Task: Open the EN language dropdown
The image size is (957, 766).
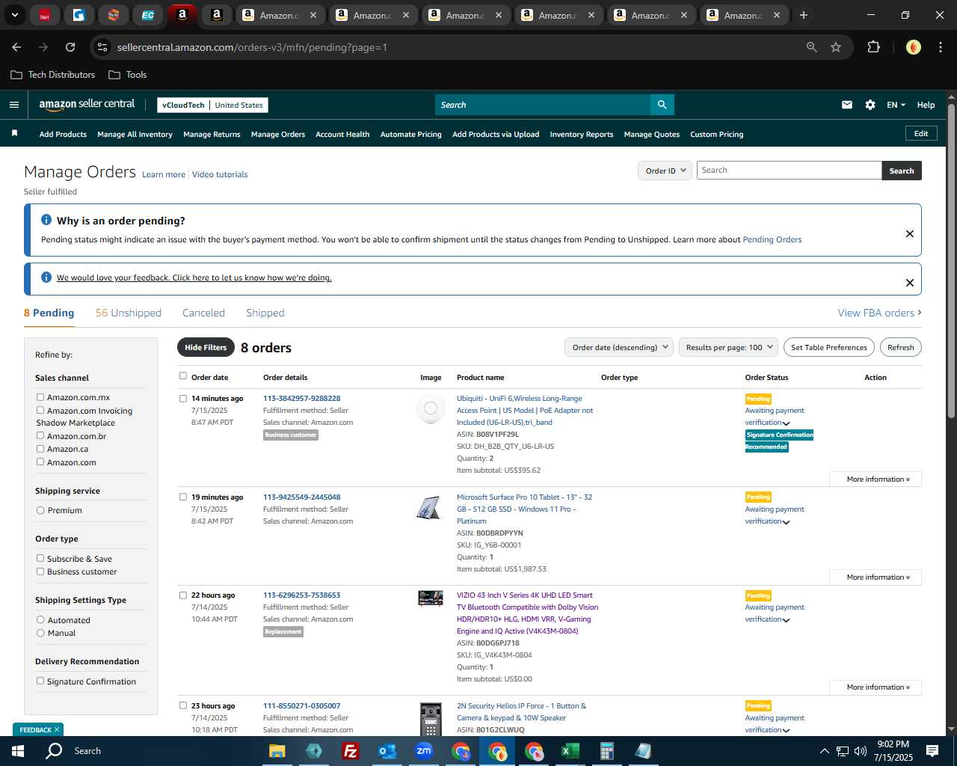Action: tap(896, 105)
